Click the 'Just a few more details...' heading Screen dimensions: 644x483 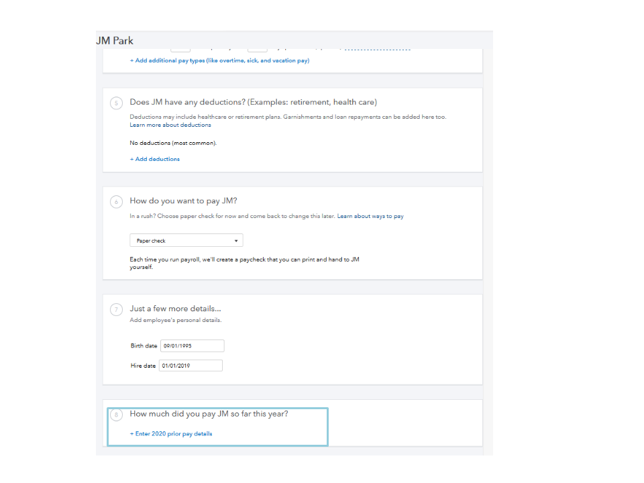(x=175, y=309)
